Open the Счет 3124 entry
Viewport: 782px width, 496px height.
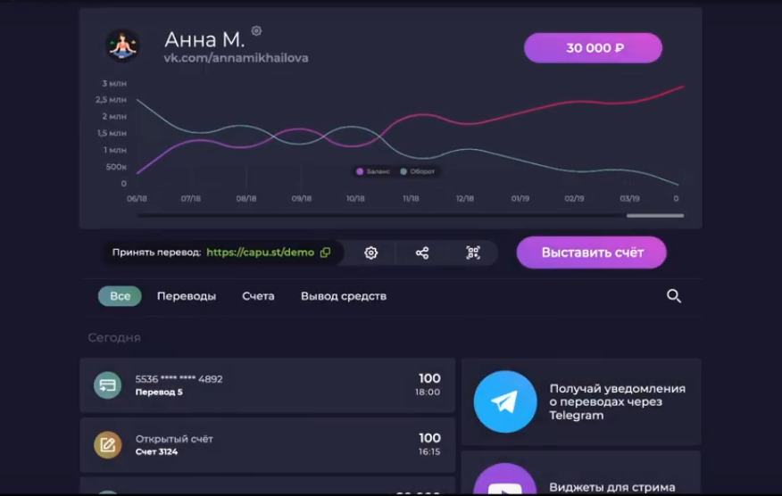click(x=267, y=445)
